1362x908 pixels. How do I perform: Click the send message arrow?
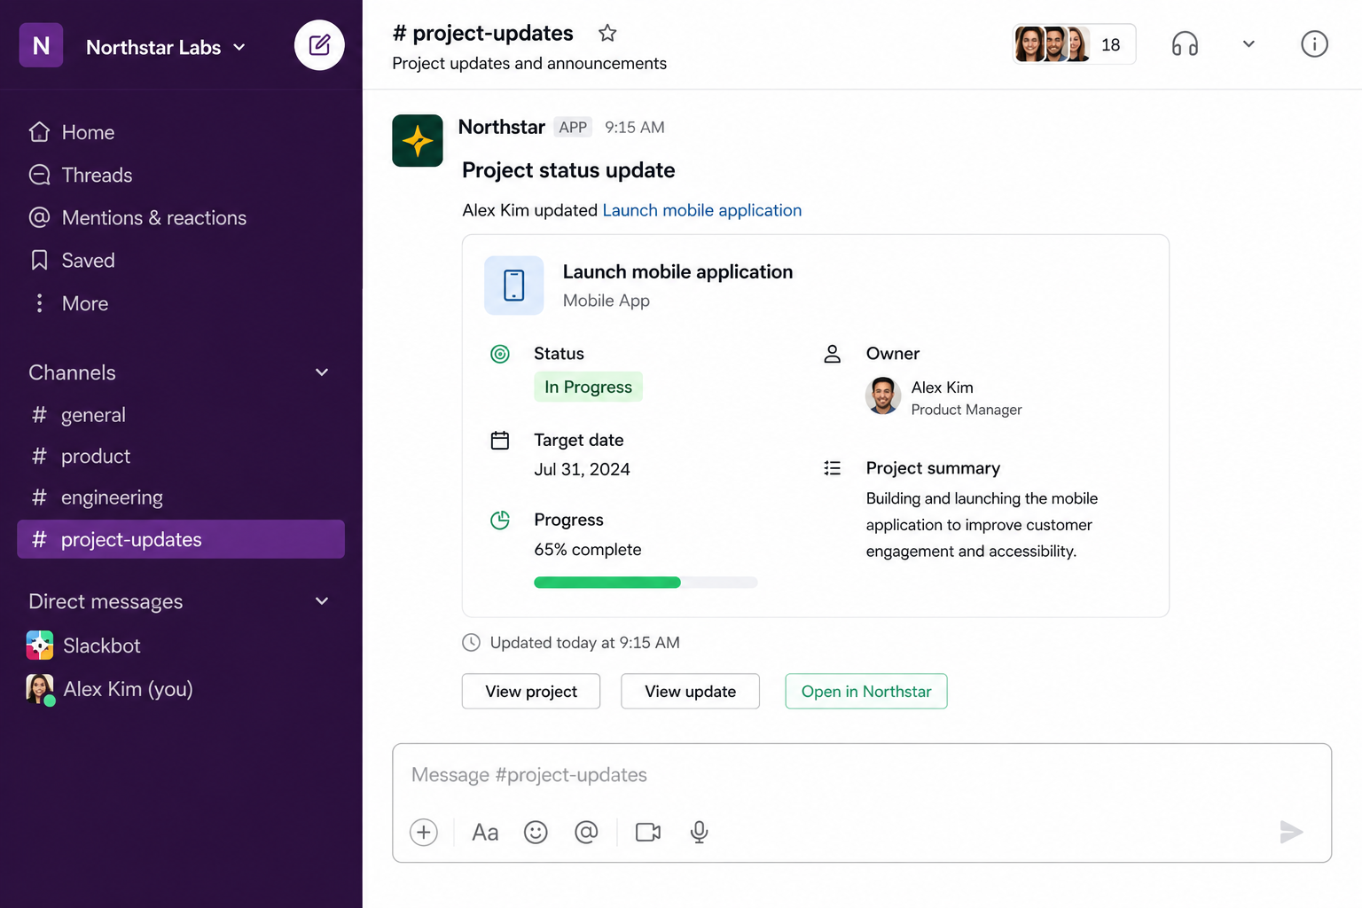click(1291, 832)
